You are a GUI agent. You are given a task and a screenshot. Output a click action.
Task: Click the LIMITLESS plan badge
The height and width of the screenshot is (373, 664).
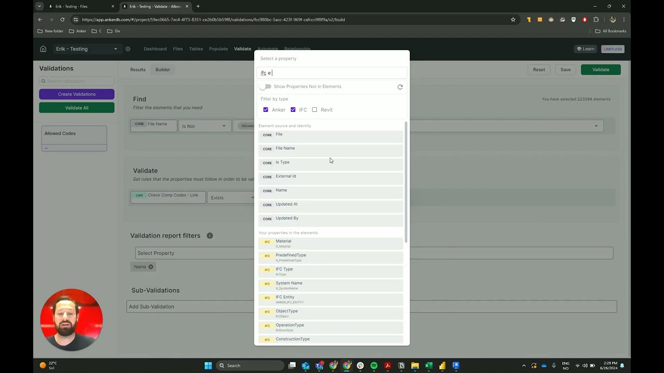pyautogui.click(x=613, y=49)
